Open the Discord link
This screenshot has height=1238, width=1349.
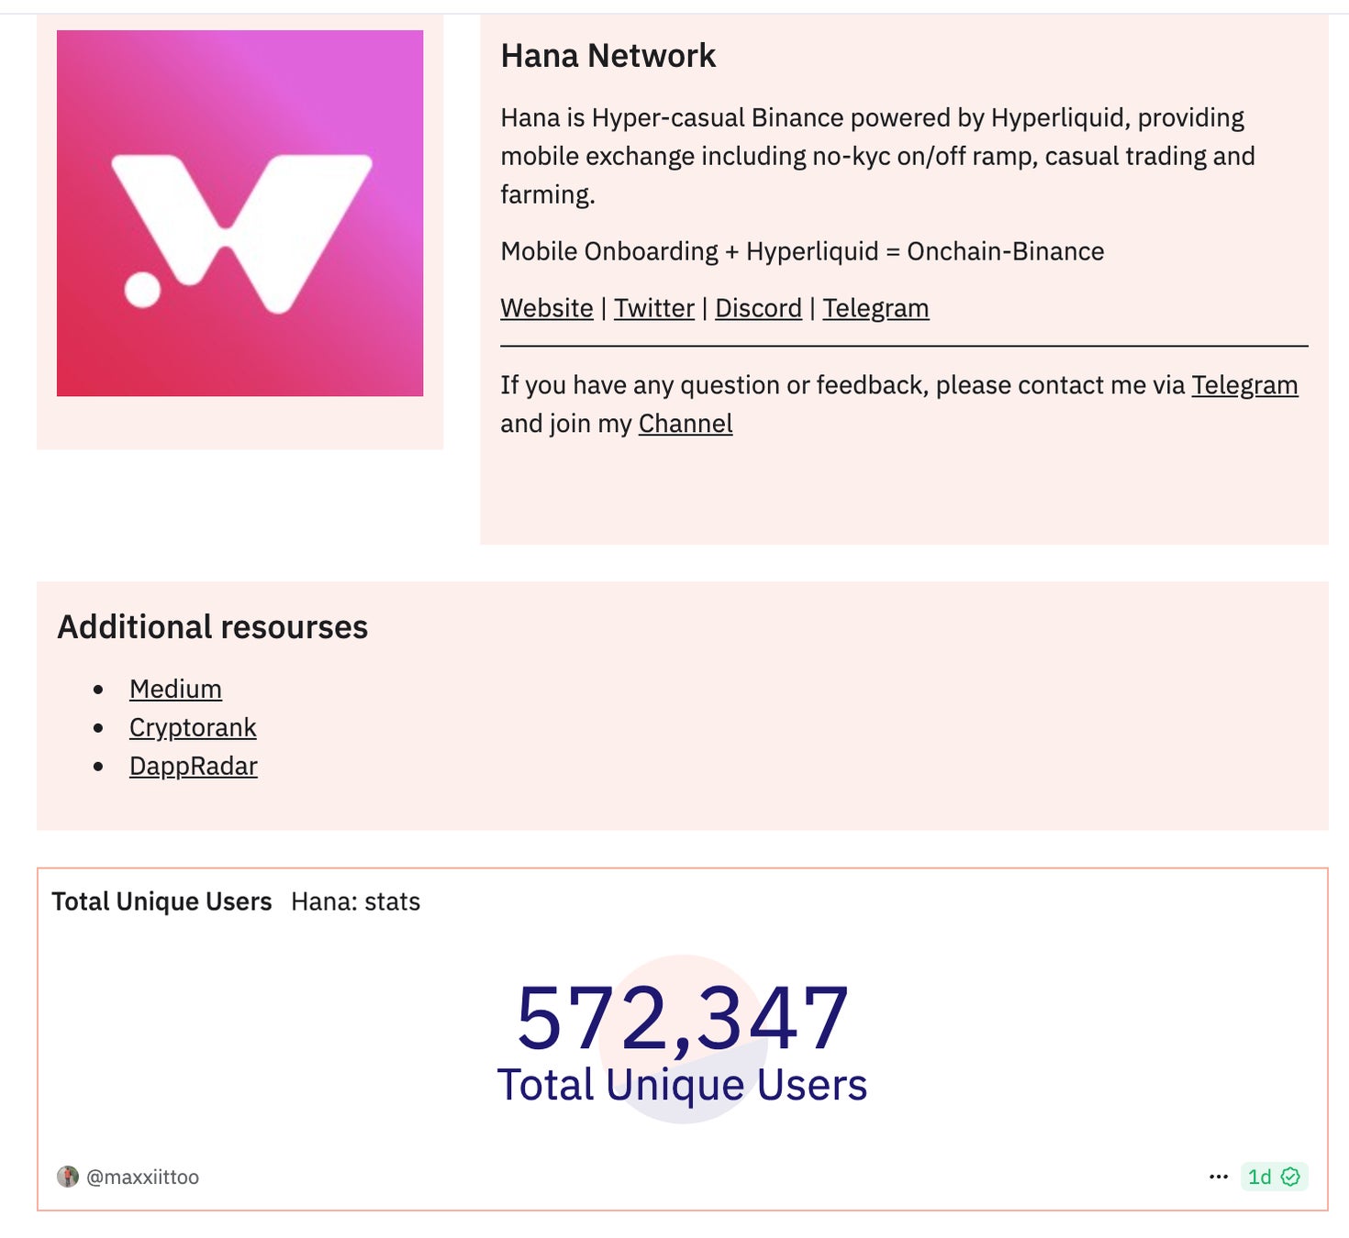pyautogui.click(x=758, y=308)
